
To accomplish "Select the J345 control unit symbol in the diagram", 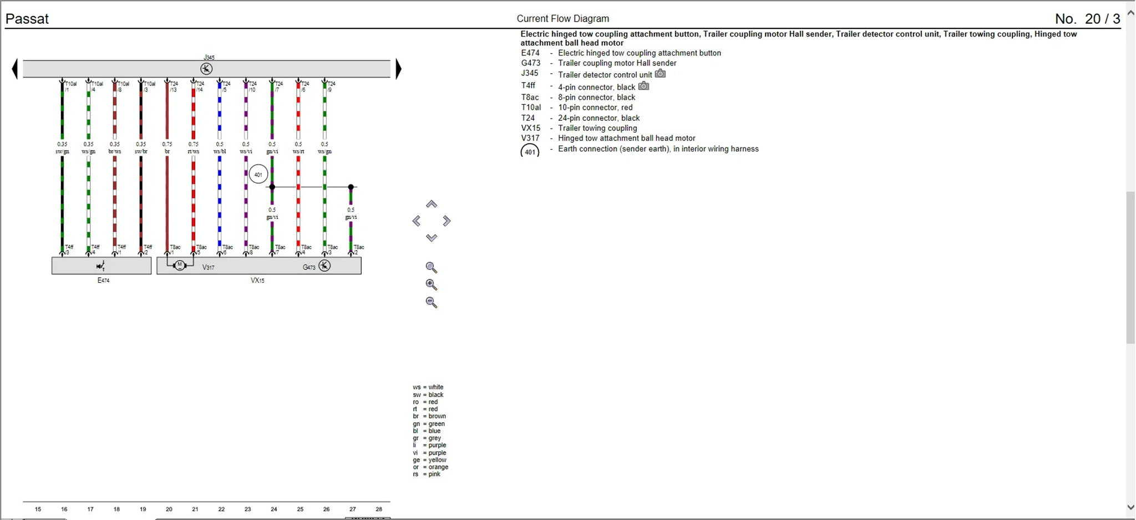I will pos(206,69).
